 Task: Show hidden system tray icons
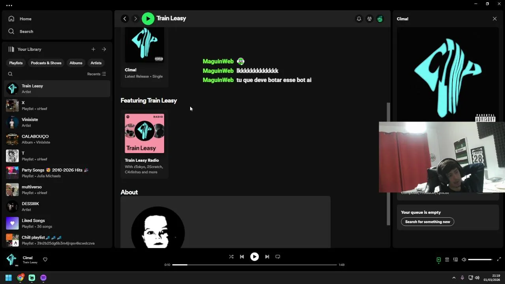click(454, 278)
